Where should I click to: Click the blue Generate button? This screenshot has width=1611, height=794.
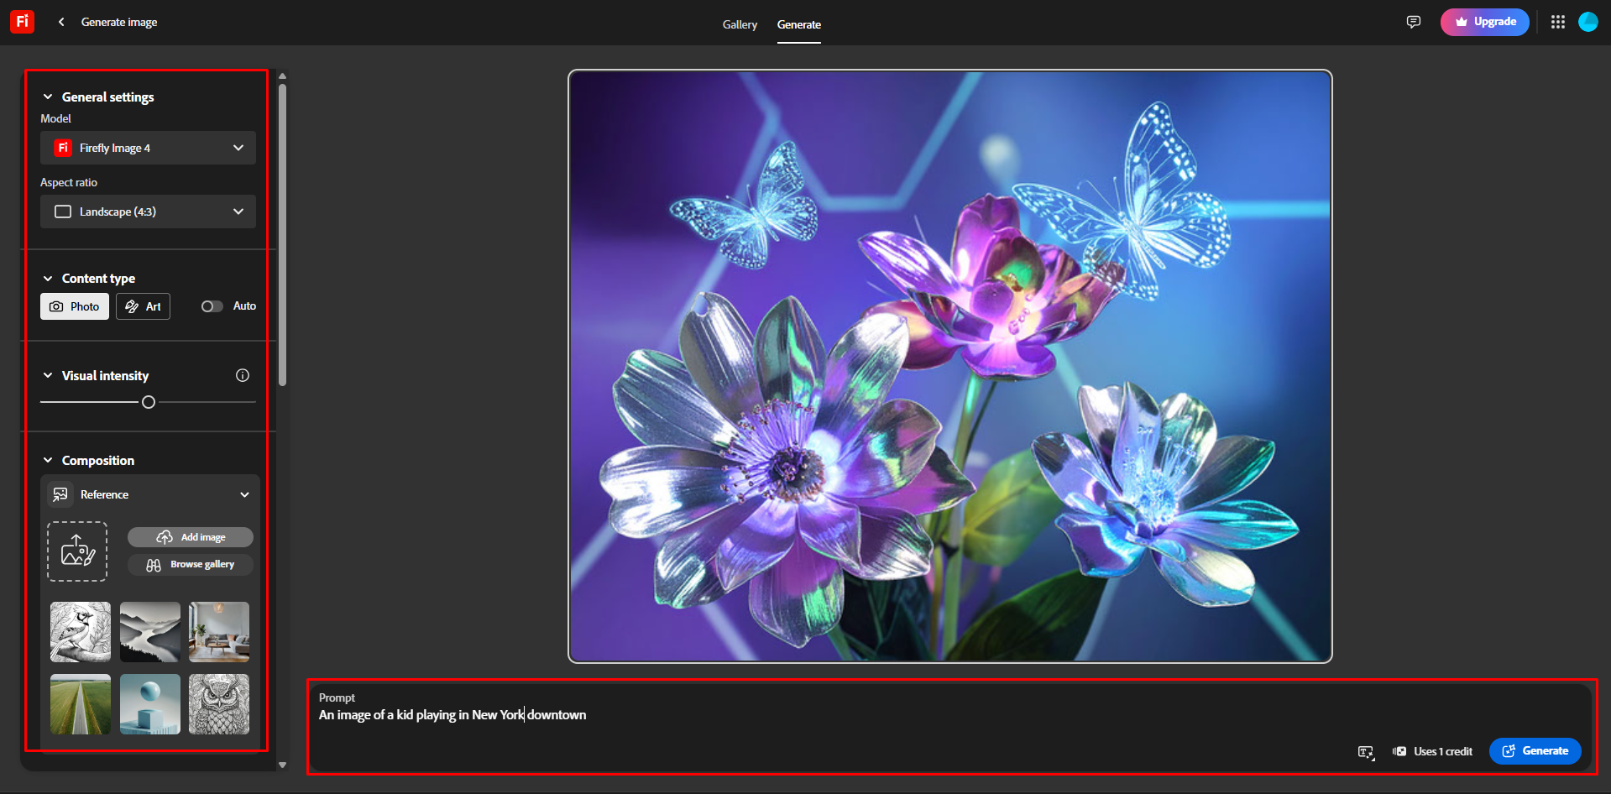pyautogui.click(x=1535, y=751)
